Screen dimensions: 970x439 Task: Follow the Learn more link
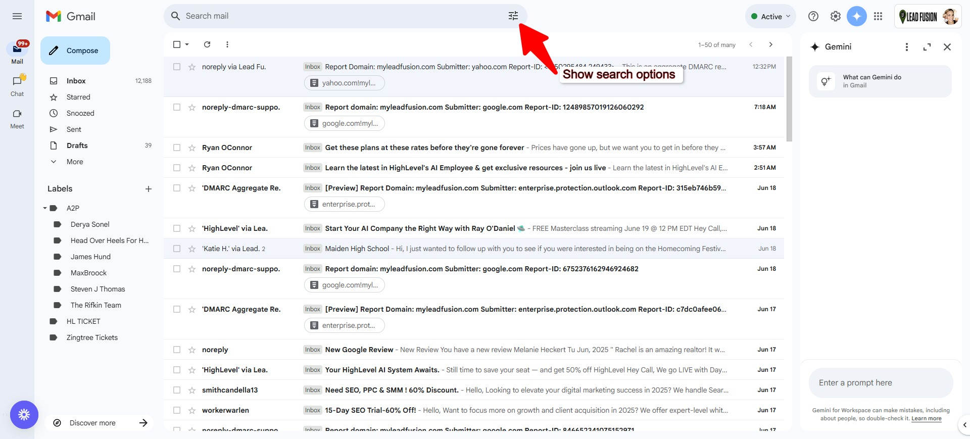926,418
